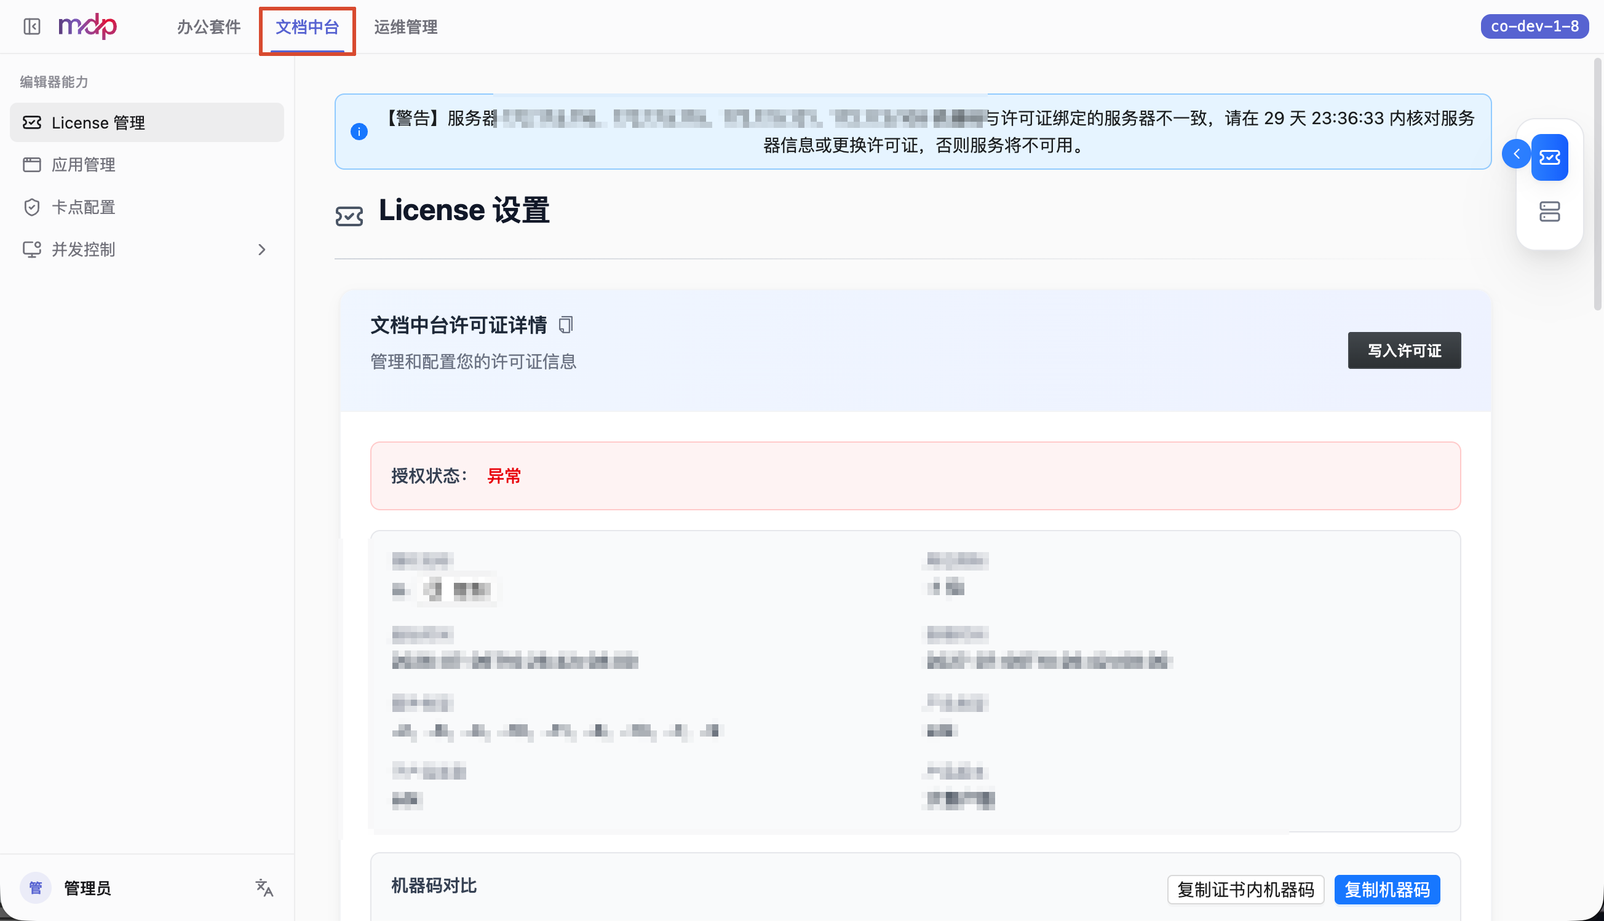Select the 文档中台 tab
The height and width of the screenshot is (921, 1604).
[x=308, y=27]
